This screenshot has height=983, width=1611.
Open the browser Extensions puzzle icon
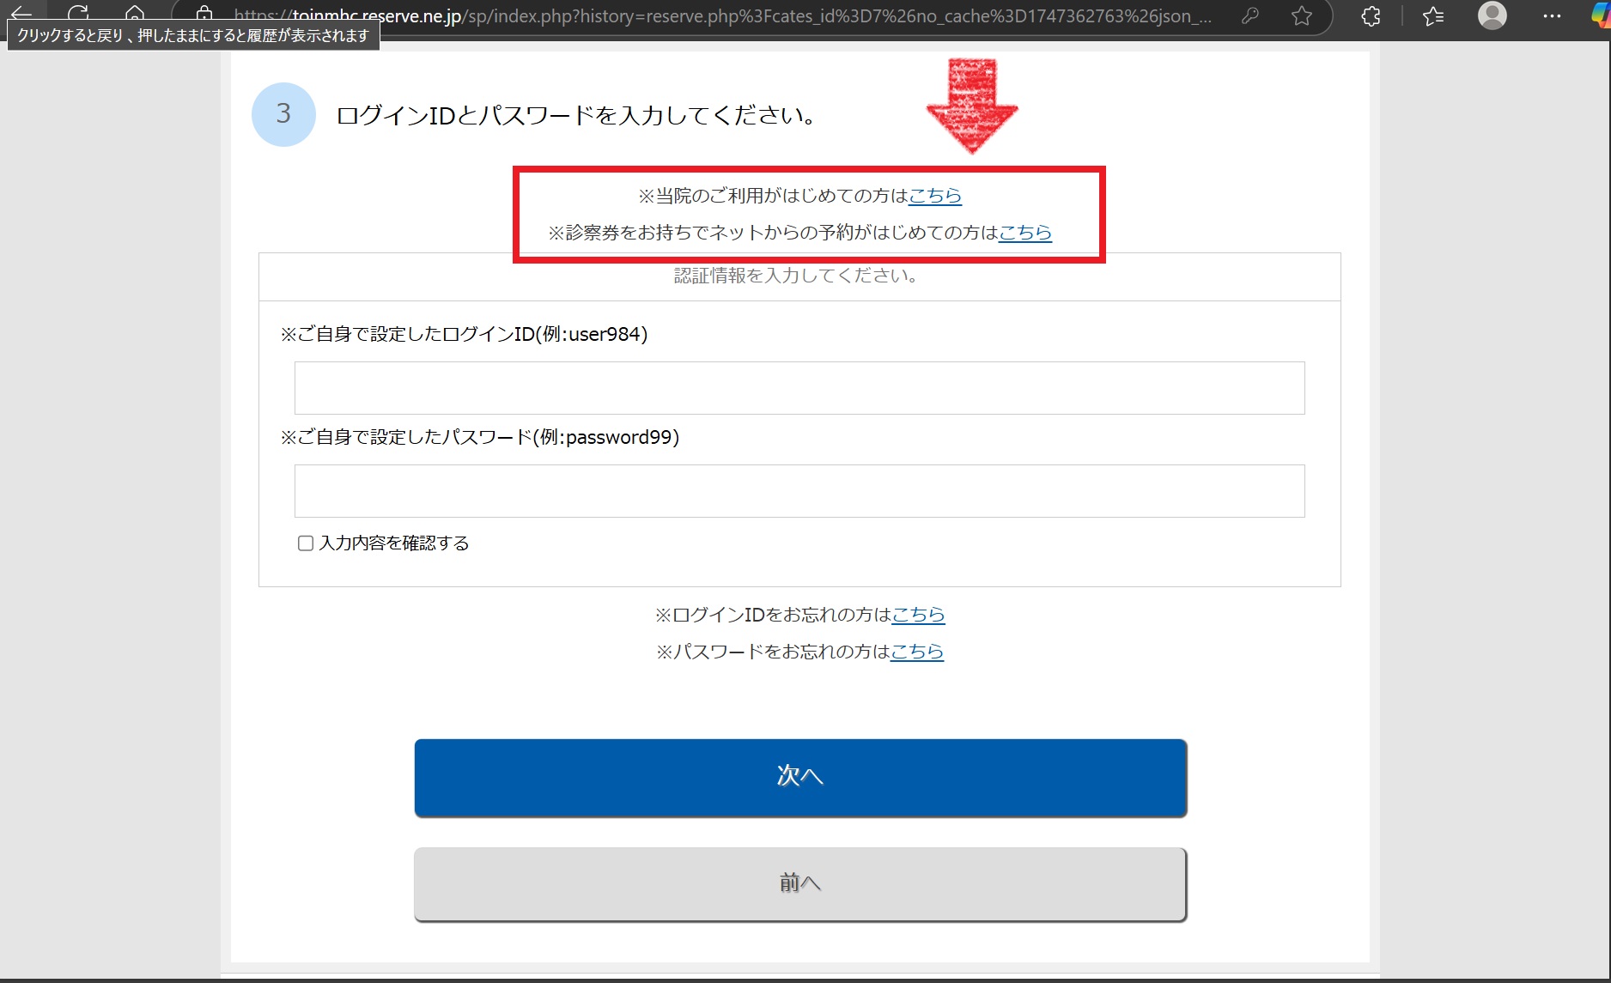click(1369, 16)
